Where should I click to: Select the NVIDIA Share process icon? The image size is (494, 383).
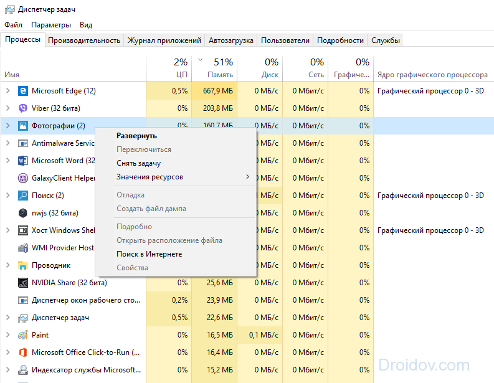pos(22,283)
